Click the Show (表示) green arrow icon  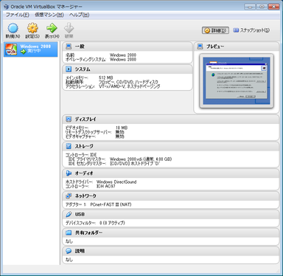52,28
